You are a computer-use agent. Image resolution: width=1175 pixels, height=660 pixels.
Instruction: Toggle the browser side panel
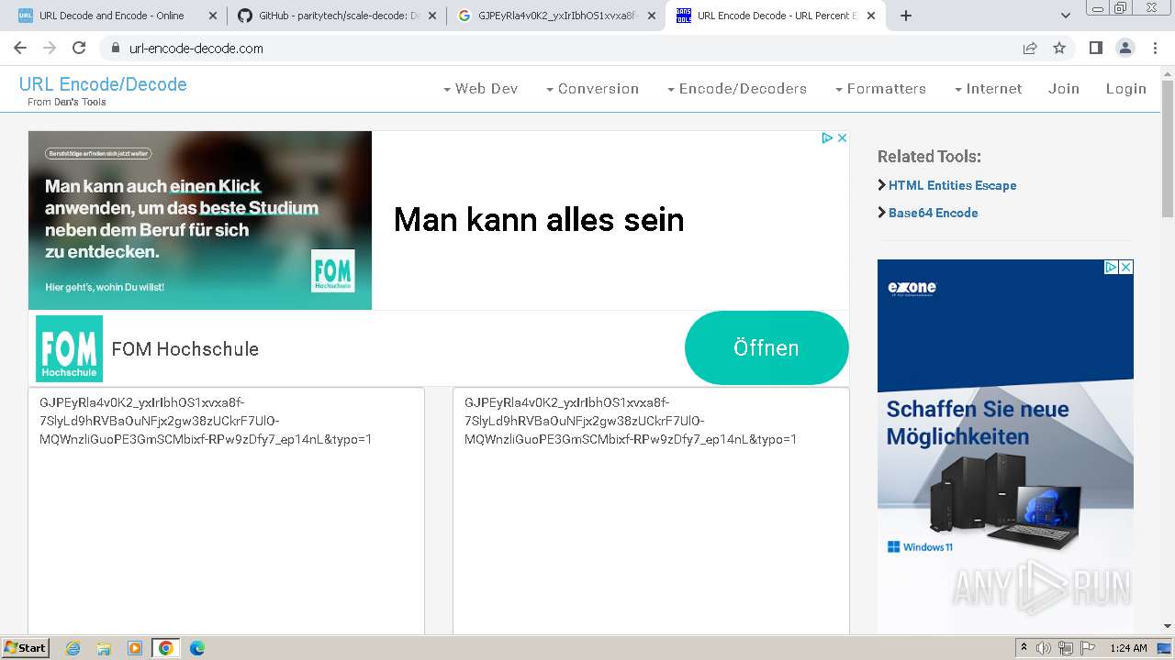(1095, 48)
